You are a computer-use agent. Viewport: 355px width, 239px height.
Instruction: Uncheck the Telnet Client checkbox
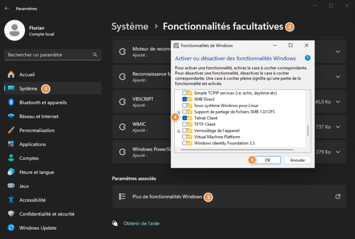[x=185, y=118]
